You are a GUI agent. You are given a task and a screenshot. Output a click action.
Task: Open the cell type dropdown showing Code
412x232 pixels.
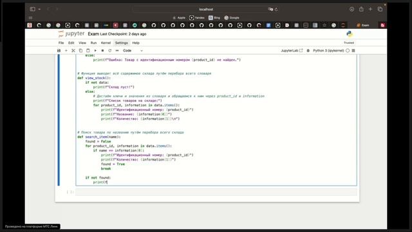tap(133, 50)
